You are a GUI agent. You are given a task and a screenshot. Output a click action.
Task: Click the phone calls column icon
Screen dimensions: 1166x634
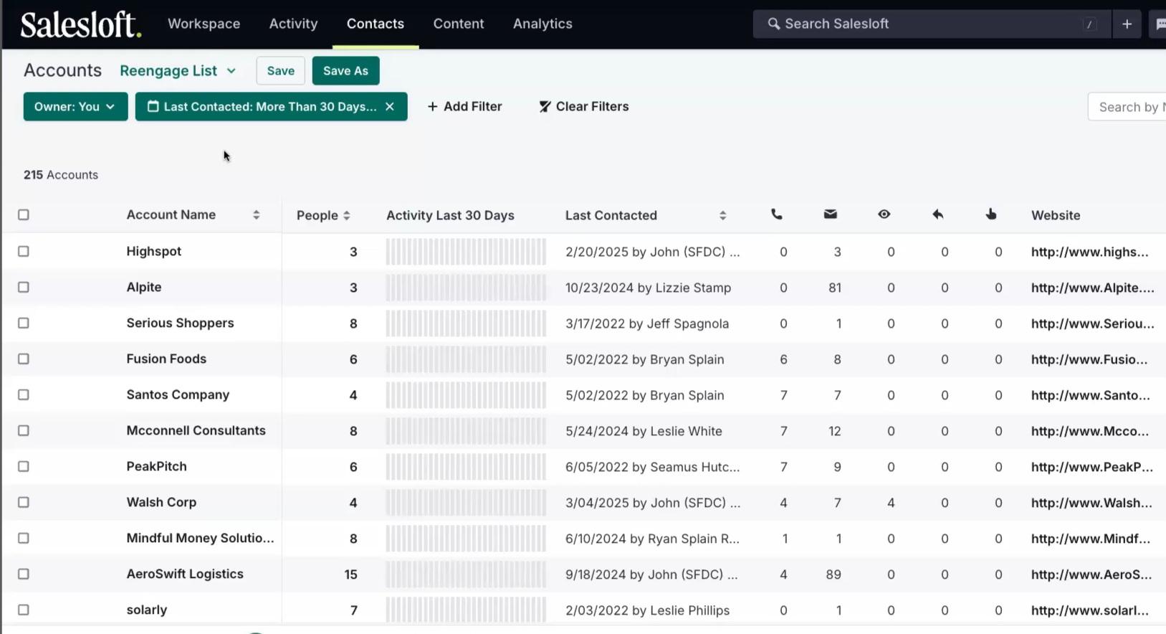pos(776,214)
